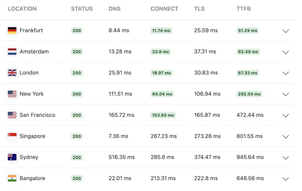Expand the Frankfurt row details
The image size is (302, 191).
(286, 31)
